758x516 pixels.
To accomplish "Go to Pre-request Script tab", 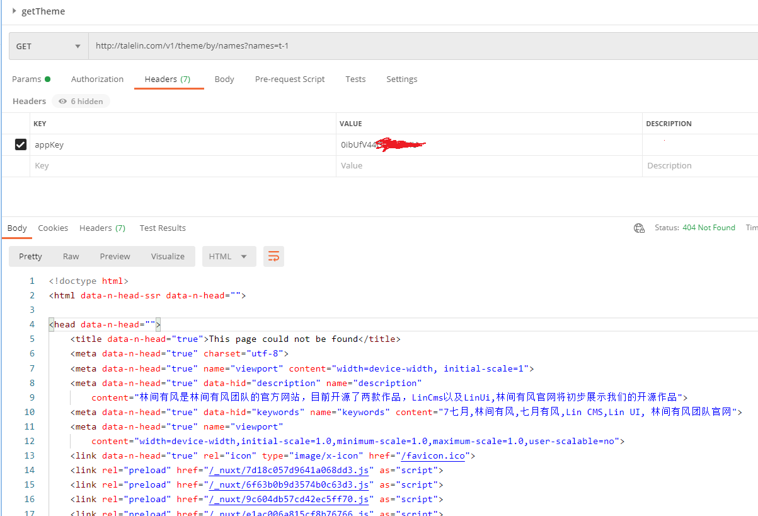I will (x=290, y=79).
